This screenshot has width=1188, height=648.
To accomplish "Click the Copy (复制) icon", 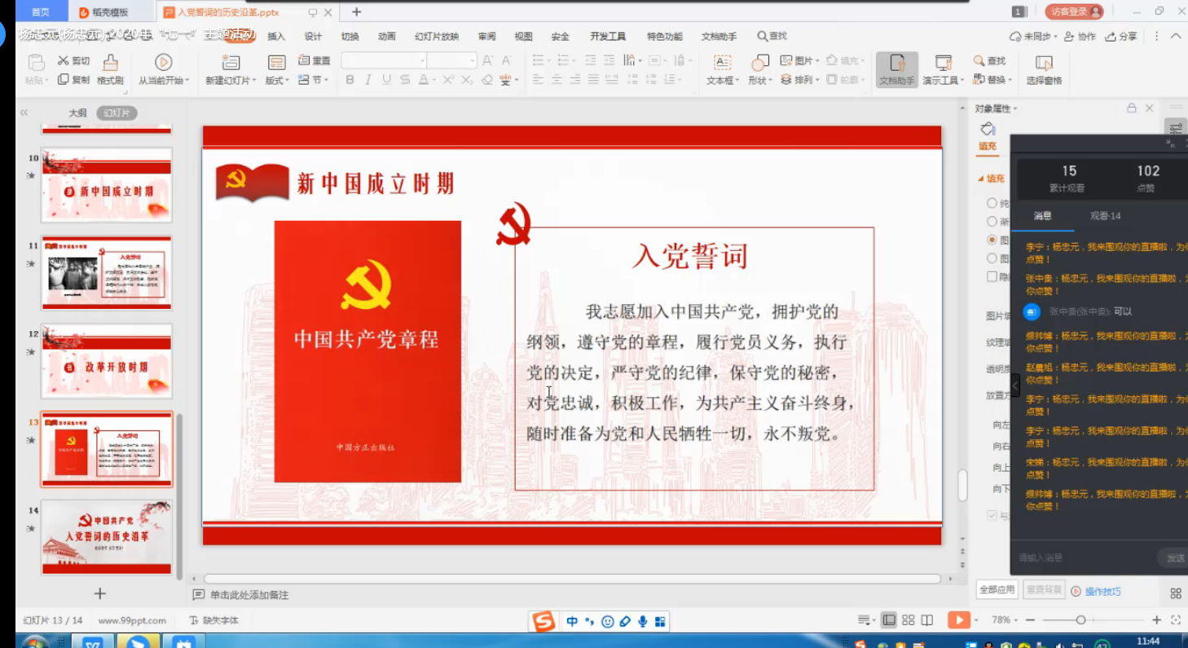I will (x=63, y=80).
